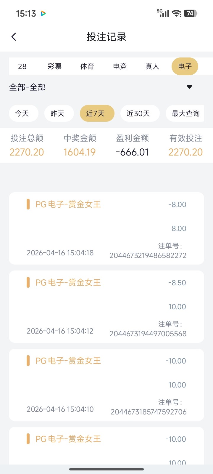Expand the 全部-全部 dropdown arrow

click(x=189, y=87)
